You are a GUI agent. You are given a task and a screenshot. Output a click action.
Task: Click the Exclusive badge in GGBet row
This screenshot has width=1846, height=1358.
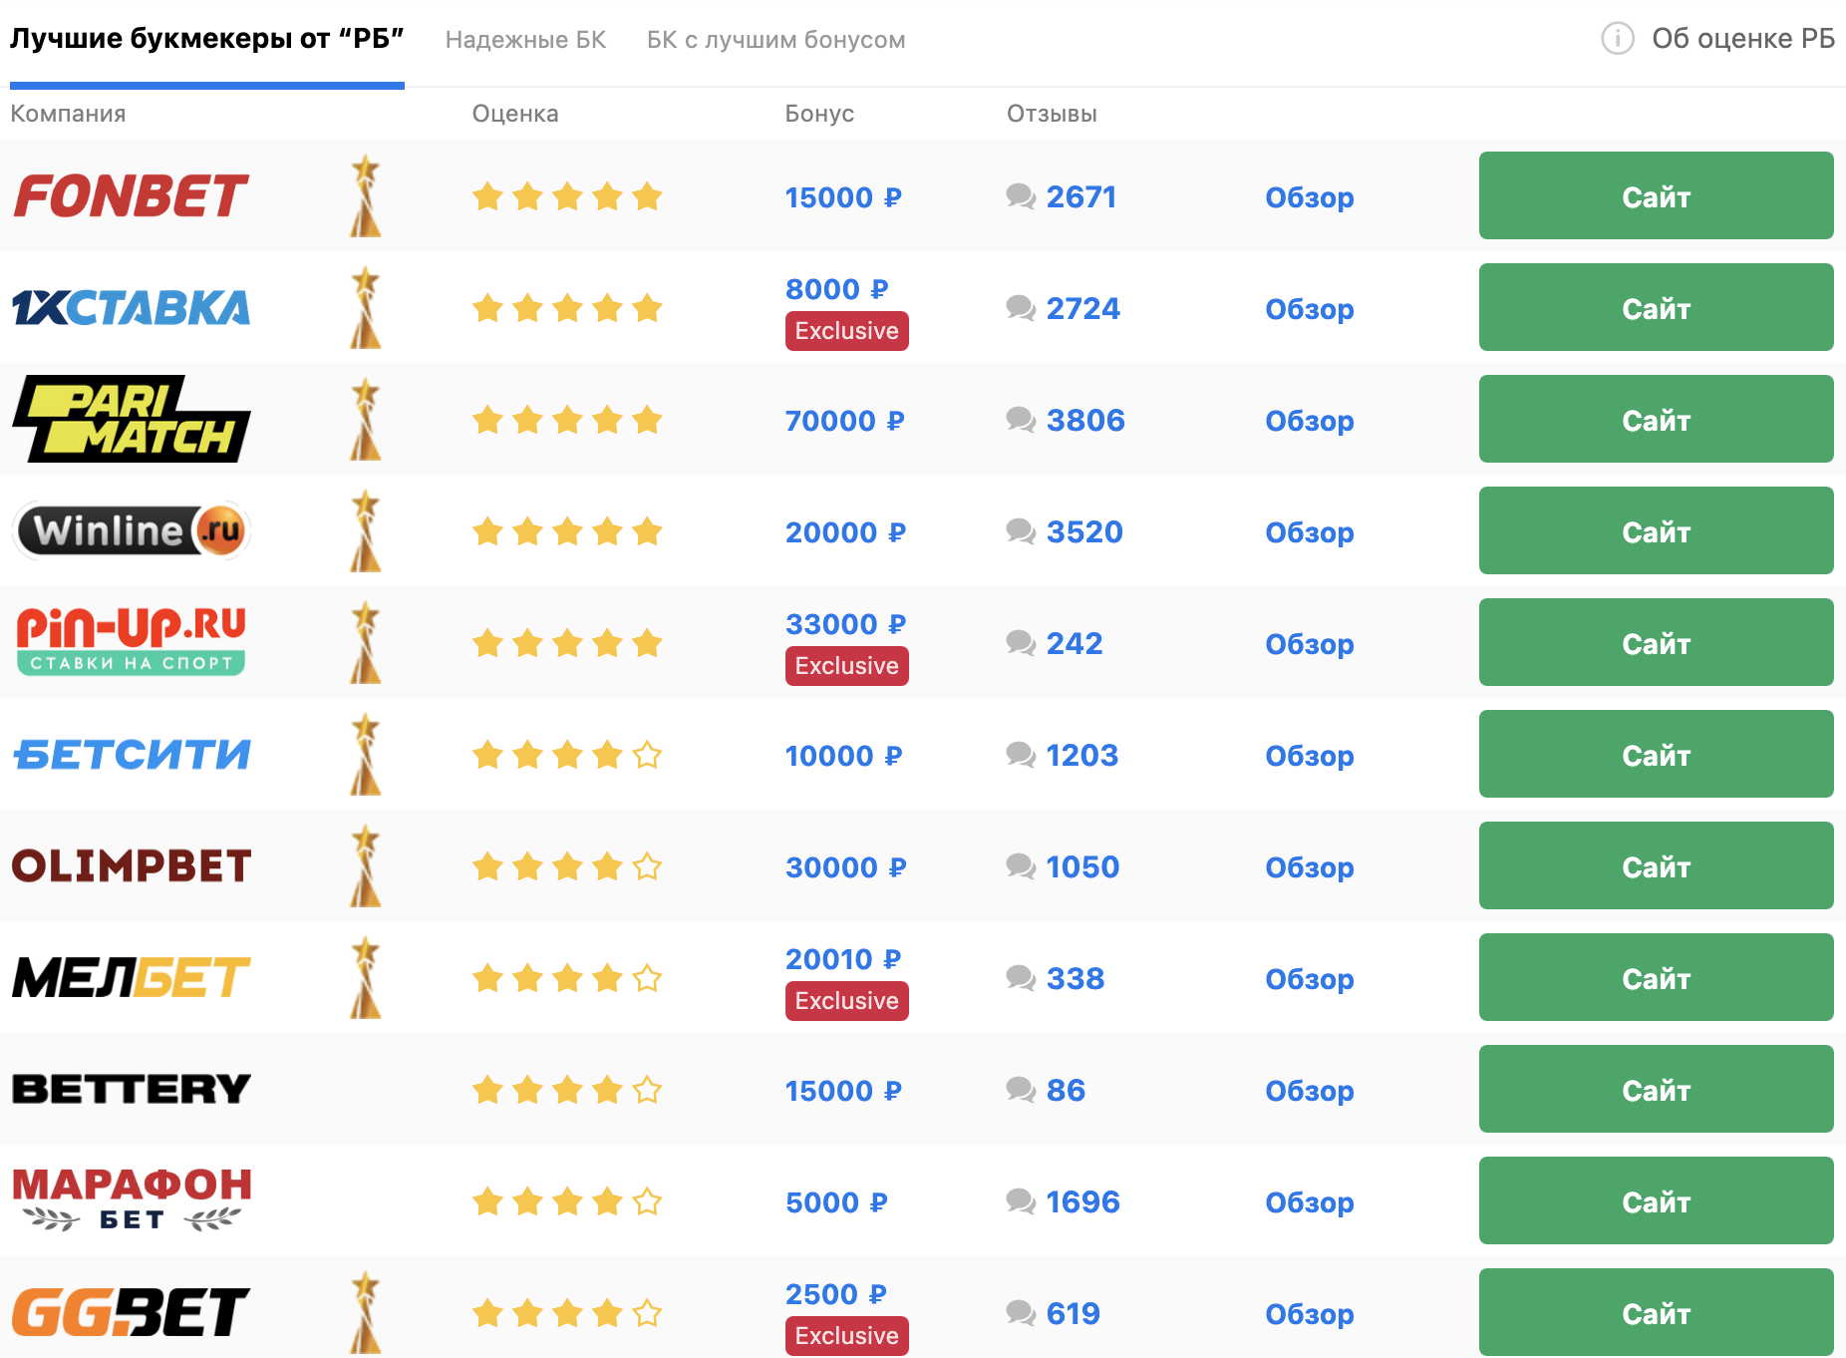[846, 1336]
